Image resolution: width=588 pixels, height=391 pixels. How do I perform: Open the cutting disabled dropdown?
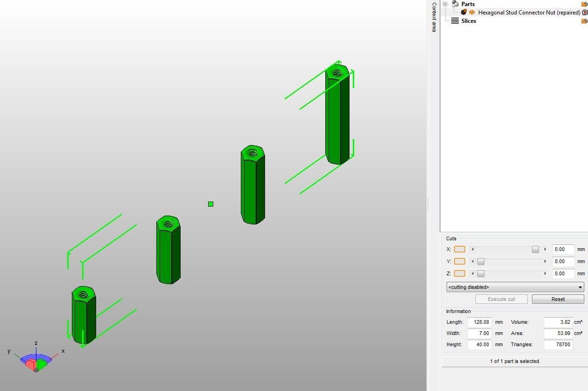[x=515, y=287]
